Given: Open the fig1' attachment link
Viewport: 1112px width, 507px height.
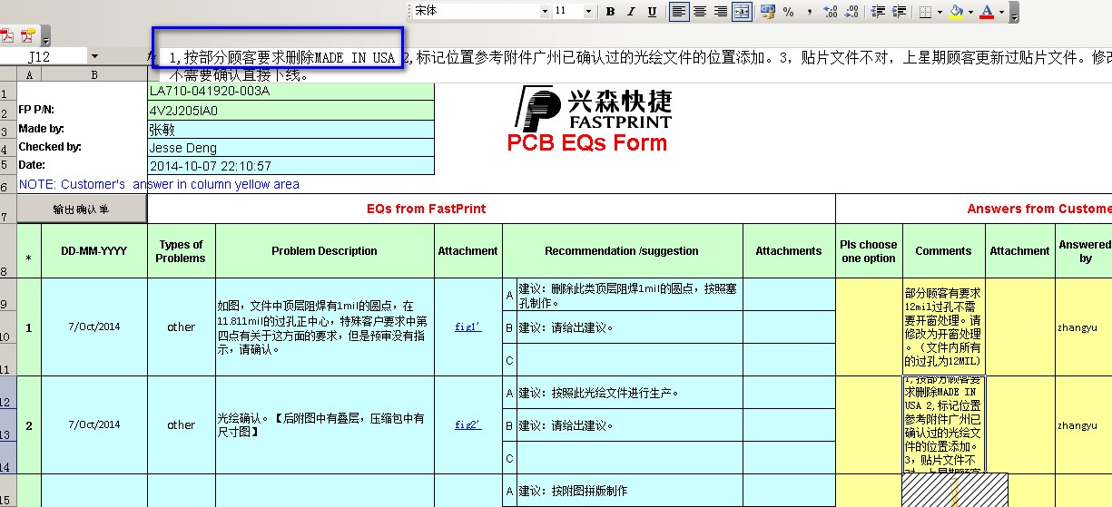Looking at the screenshot, I should (x=468, y=327).
